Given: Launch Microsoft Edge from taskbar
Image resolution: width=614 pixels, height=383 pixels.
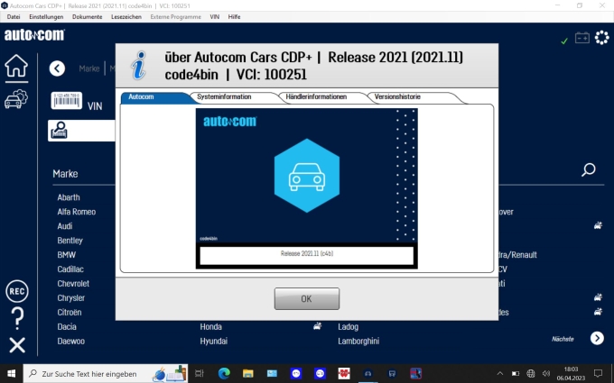Looking at the screenshot, I should tap(224, 374).
